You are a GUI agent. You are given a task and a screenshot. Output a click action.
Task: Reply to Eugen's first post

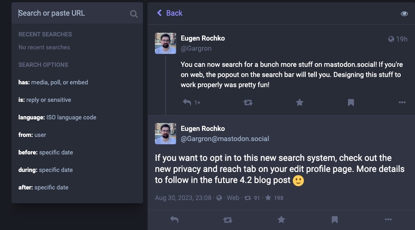187,102
